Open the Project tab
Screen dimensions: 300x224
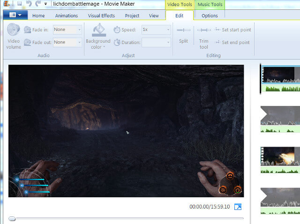pos(132,15)
